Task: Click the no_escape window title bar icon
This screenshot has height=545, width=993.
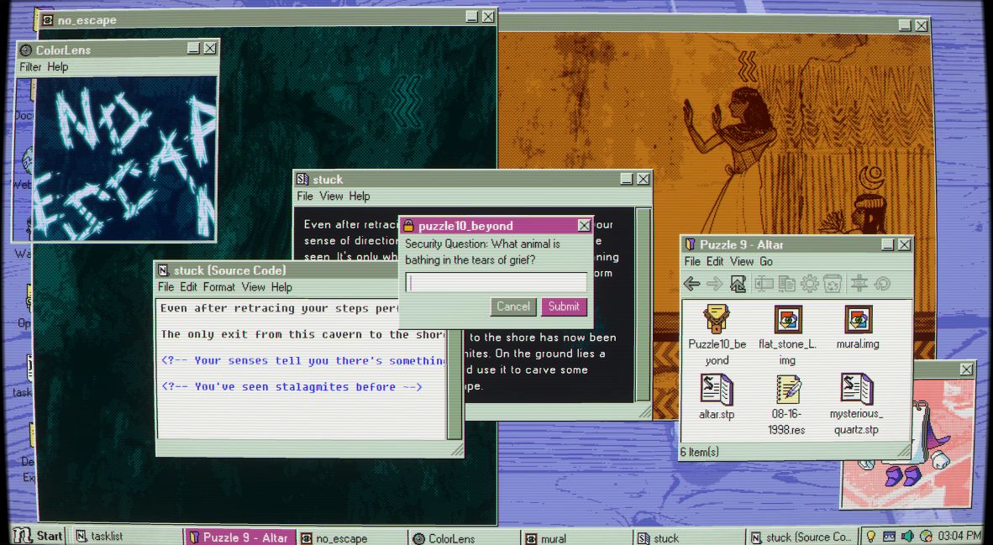Action: 48,20
